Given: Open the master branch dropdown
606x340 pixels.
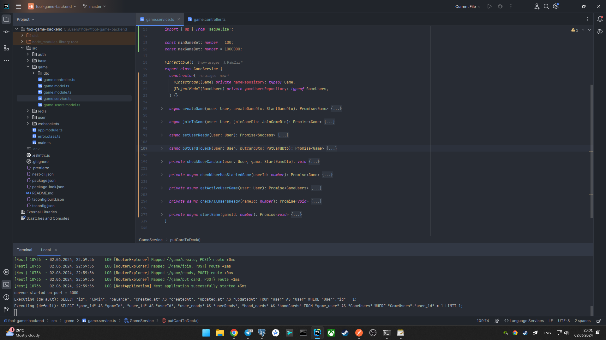Looking at the screenshot, I should (94, 6).
